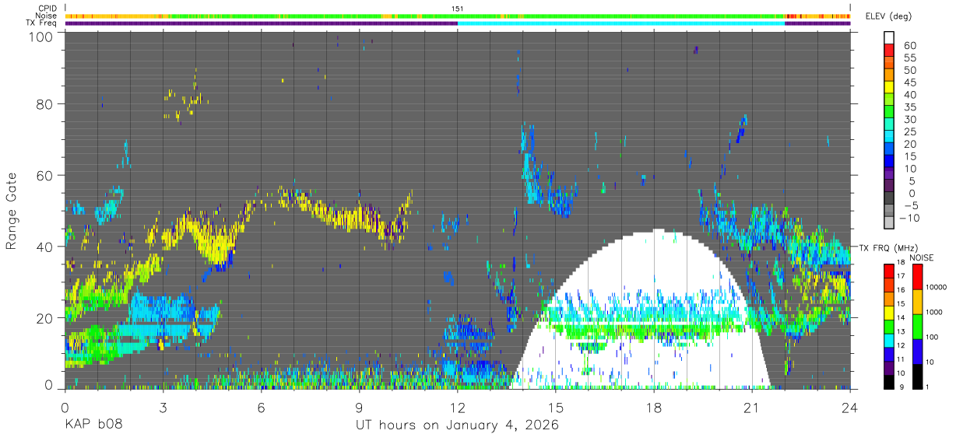Click the x-axis tick label '12'

coord(457,407)
